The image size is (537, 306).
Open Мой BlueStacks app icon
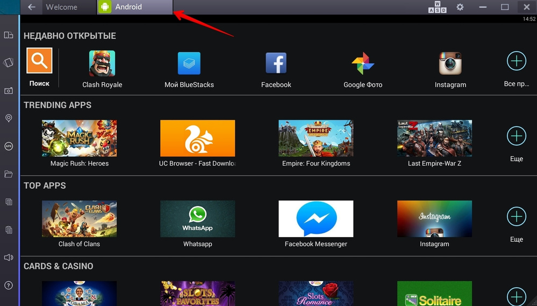pos(189,63)
